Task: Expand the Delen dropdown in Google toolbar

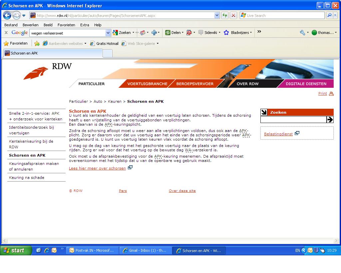Action: click(x=182, y=33)
